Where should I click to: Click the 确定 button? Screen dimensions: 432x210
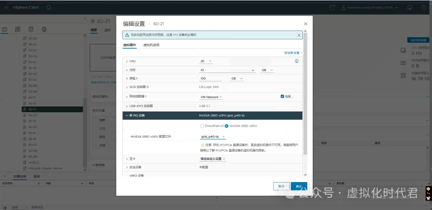point(299,186)
